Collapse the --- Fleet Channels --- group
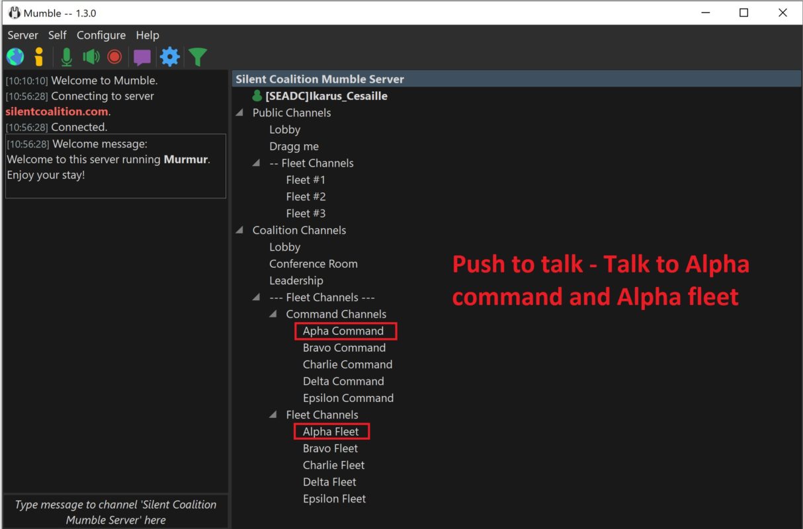 click(x=256, y=298)
